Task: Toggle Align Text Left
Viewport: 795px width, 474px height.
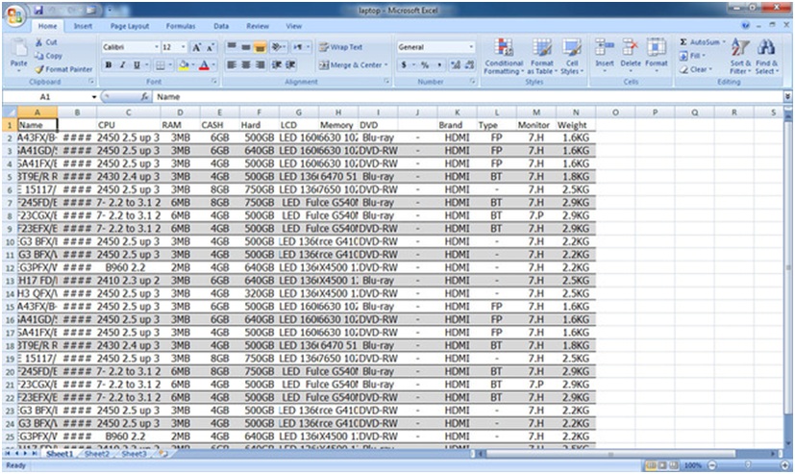Action: (232, 64)
